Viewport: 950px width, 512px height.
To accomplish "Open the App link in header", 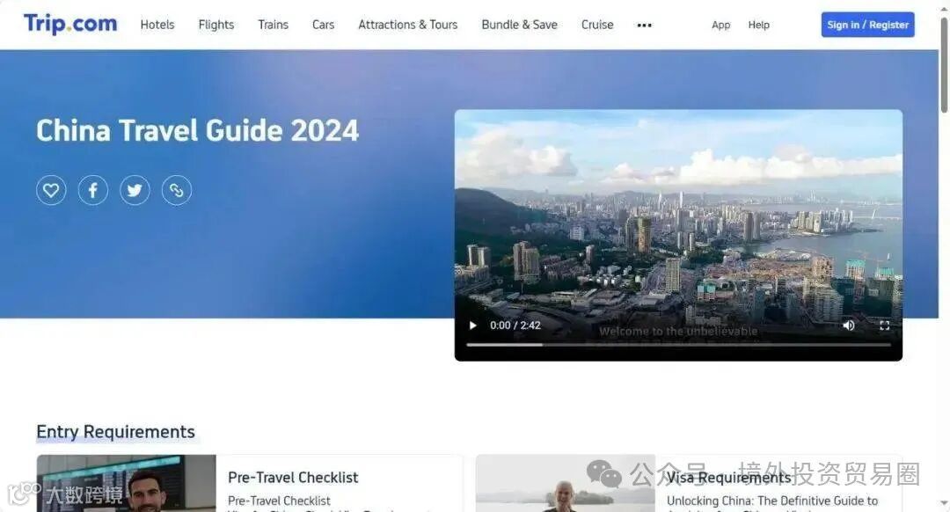I will pyautogui.click(x=721, y=25).
